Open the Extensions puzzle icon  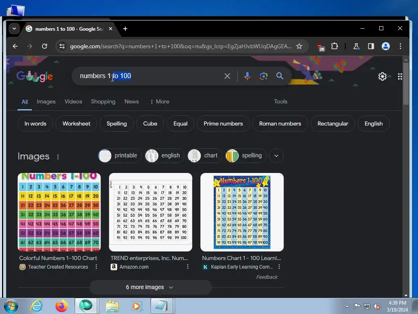pyautogui.click(x=334, y=46)
